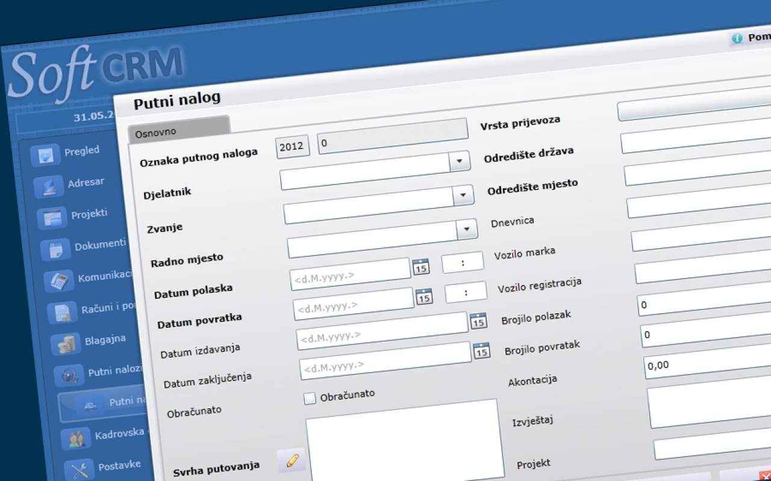The image size is (771, 481).
Task: Open the Postavke tools icon
Action: 80,470
